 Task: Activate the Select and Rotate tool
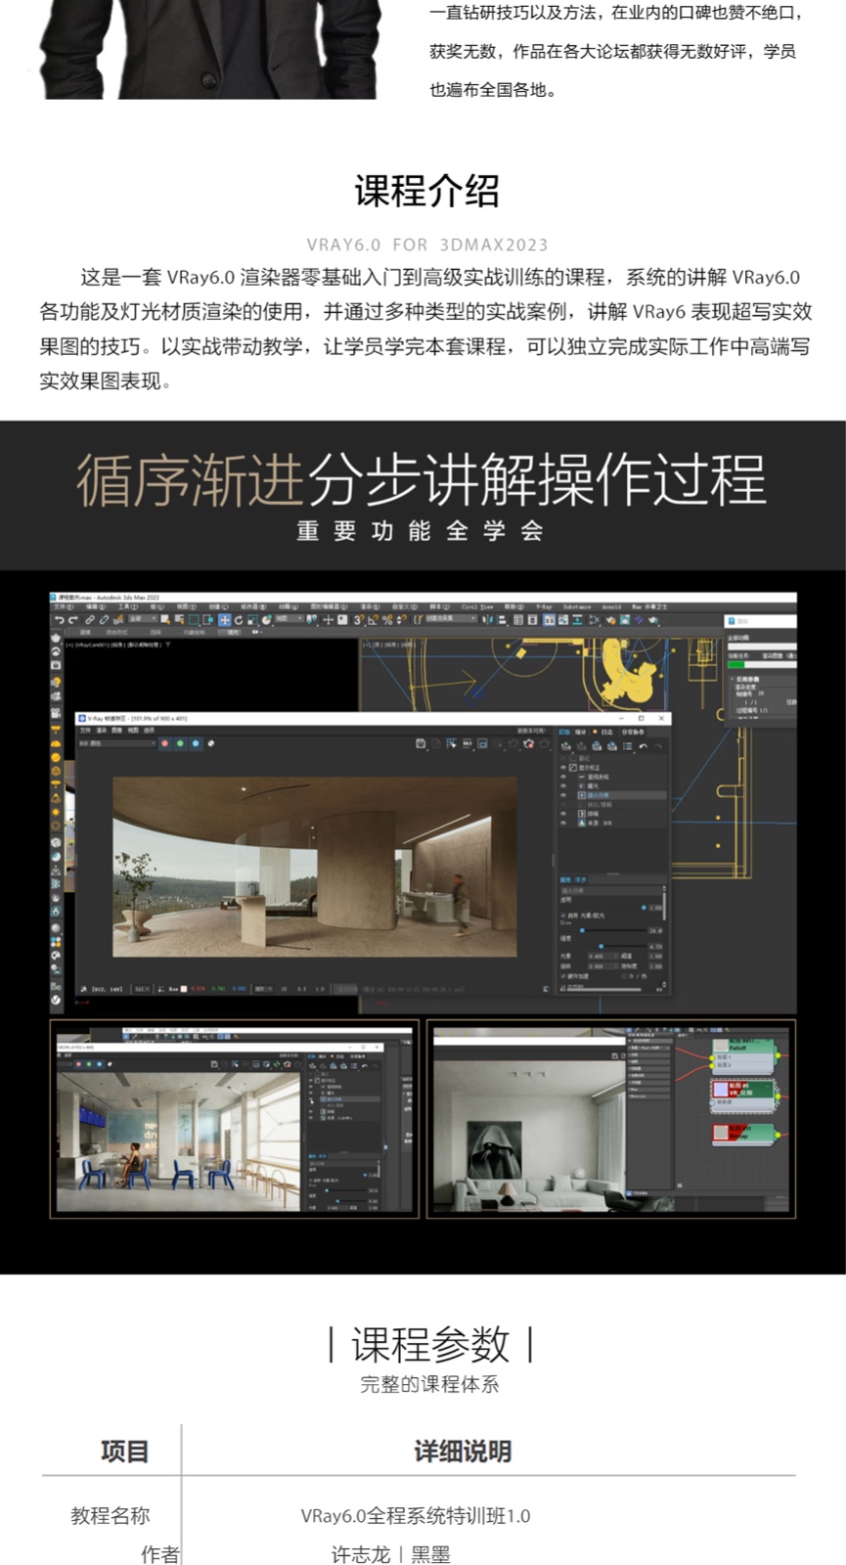click(x=239, y=620)
